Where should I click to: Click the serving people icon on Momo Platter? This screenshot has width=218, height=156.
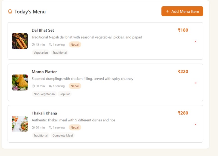[50, 86]
